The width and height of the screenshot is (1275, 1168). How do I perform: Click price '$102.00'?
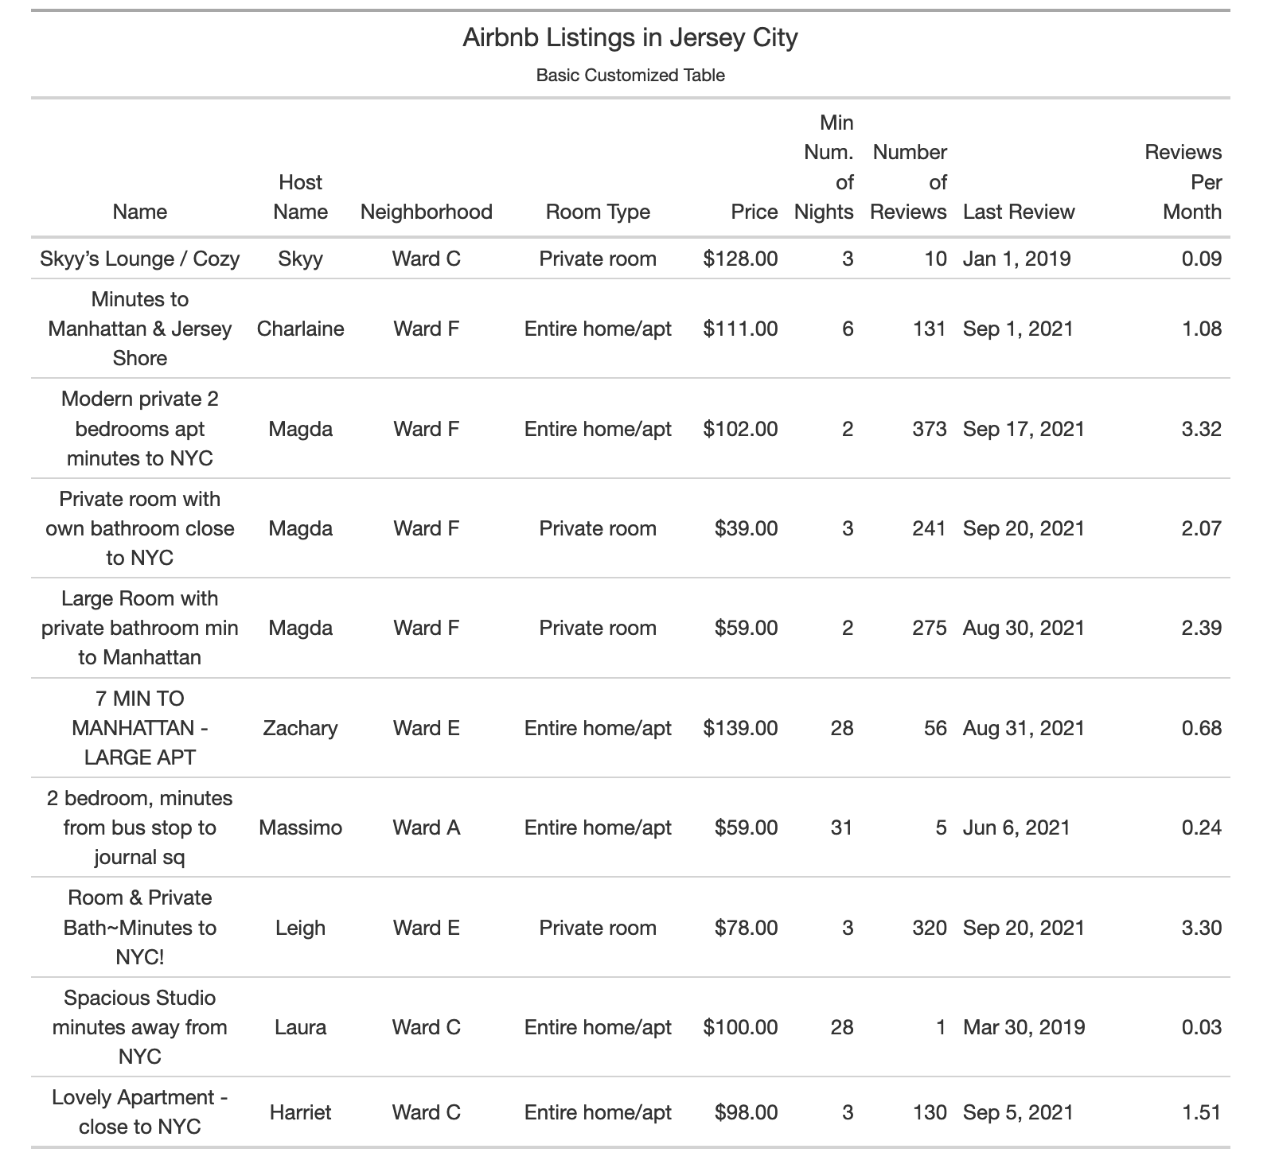click(740, 429)
